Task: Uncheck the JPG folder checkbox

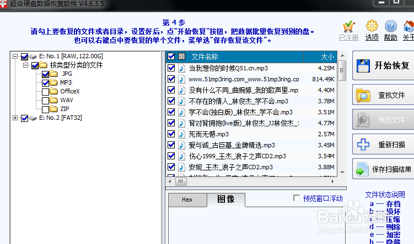Action: [x=45, y=74]
